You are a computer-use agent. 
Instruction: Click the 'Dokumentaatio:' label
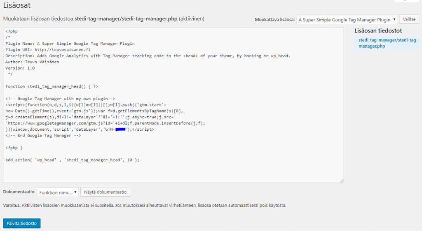(19, 192)
